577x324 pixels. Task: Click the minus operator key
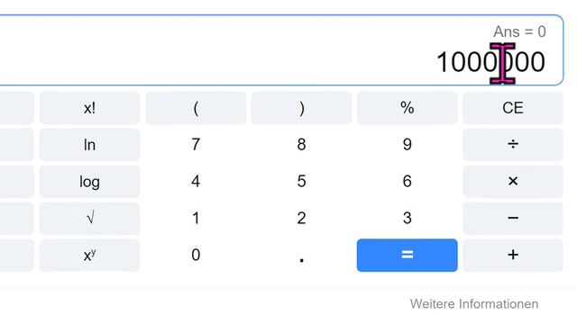pos(513,218)
